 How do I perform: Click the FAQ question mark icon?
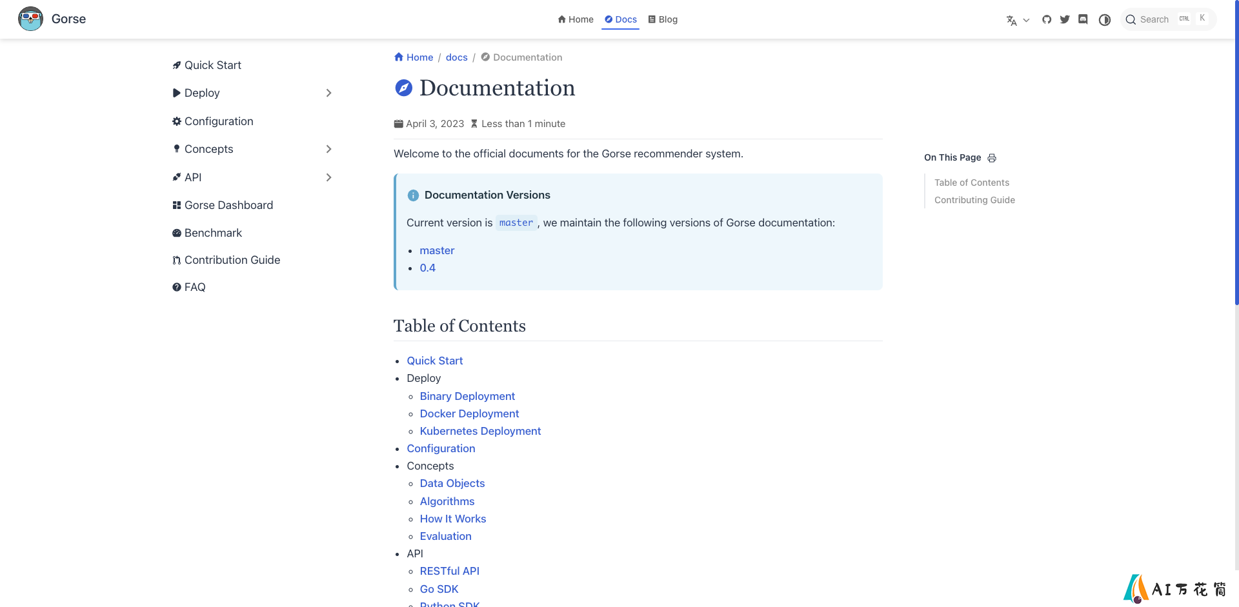[177, 287]
